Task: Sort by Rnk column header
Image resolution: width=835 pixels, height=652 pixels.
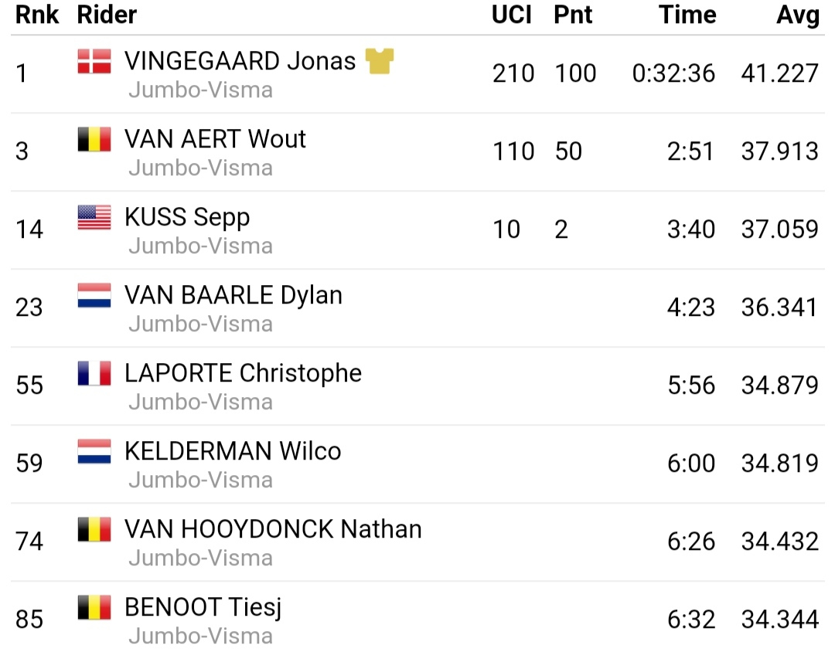Action: click(x=37, y=15)
